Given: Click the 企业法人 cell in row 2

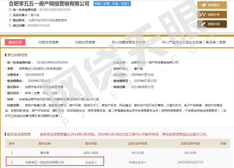Looking at the screenshot, I should click(x=91, y=162).
